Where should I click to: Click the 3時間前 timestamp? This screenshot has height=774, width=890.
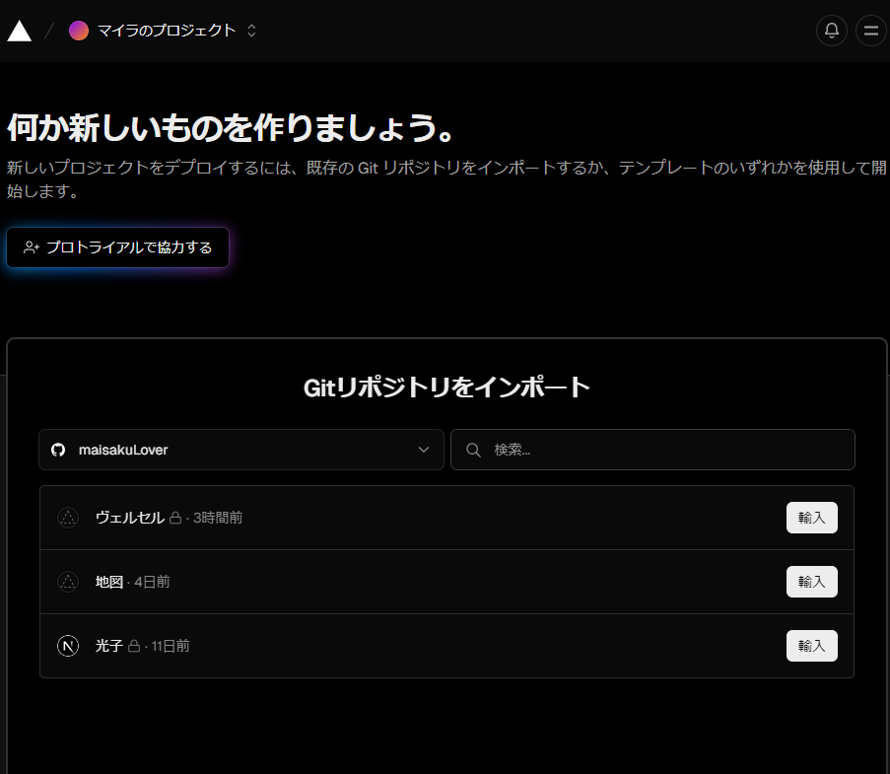coord(218,518)
